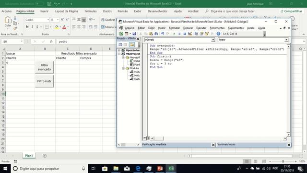The height and width of the screenshot is (173, 307).
Task: Open Microsoft Edge from the taskbar
Action: (138, 169)
